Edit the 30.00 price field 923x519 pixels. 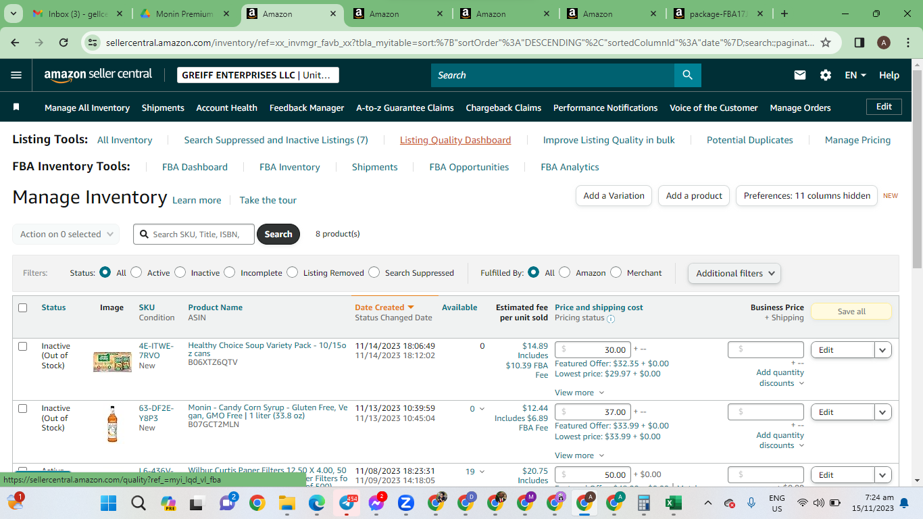[x=593, y=350]
